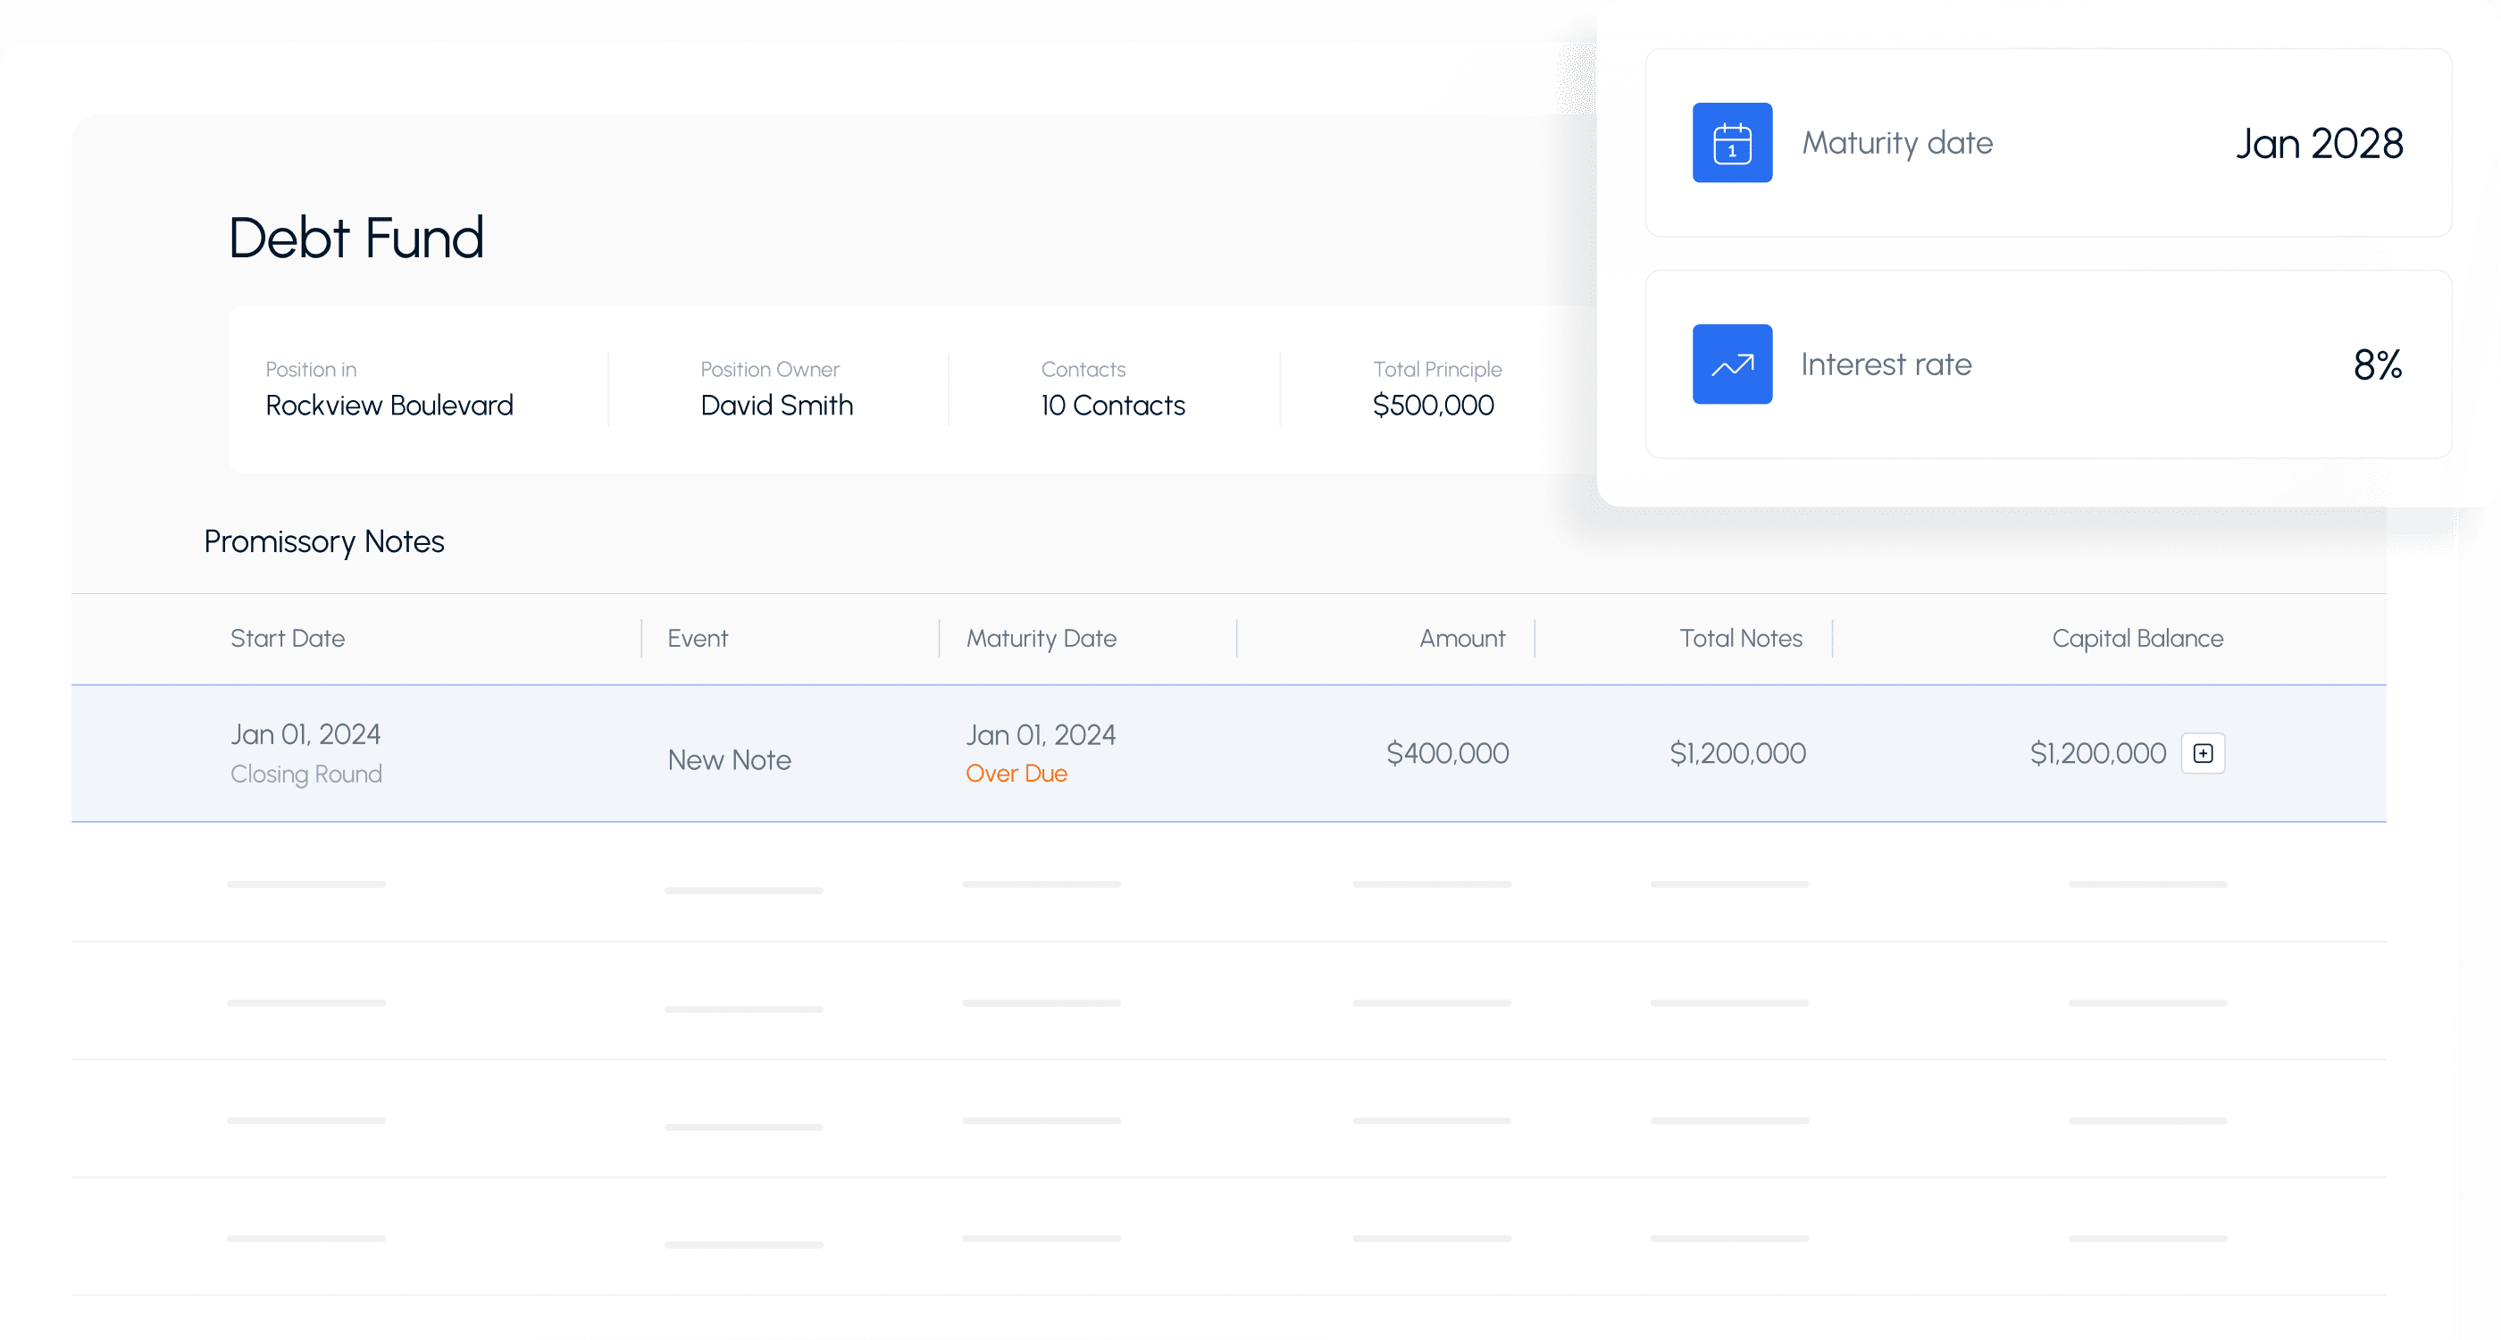Click the Total Notes column header
The width and height of the screenshot is (2501, 1340).
point(1740,638)
